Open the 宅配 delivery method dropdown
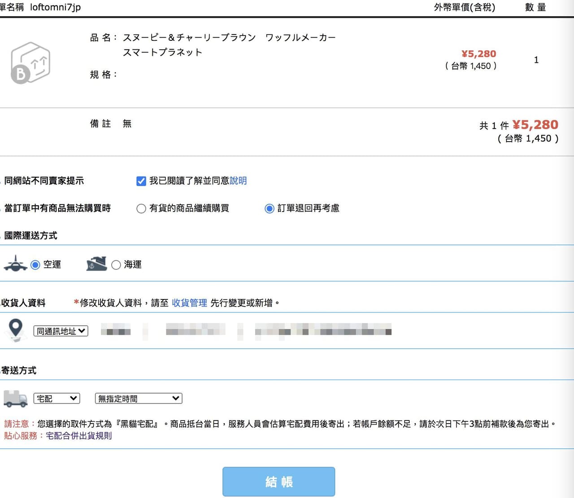 57,398
